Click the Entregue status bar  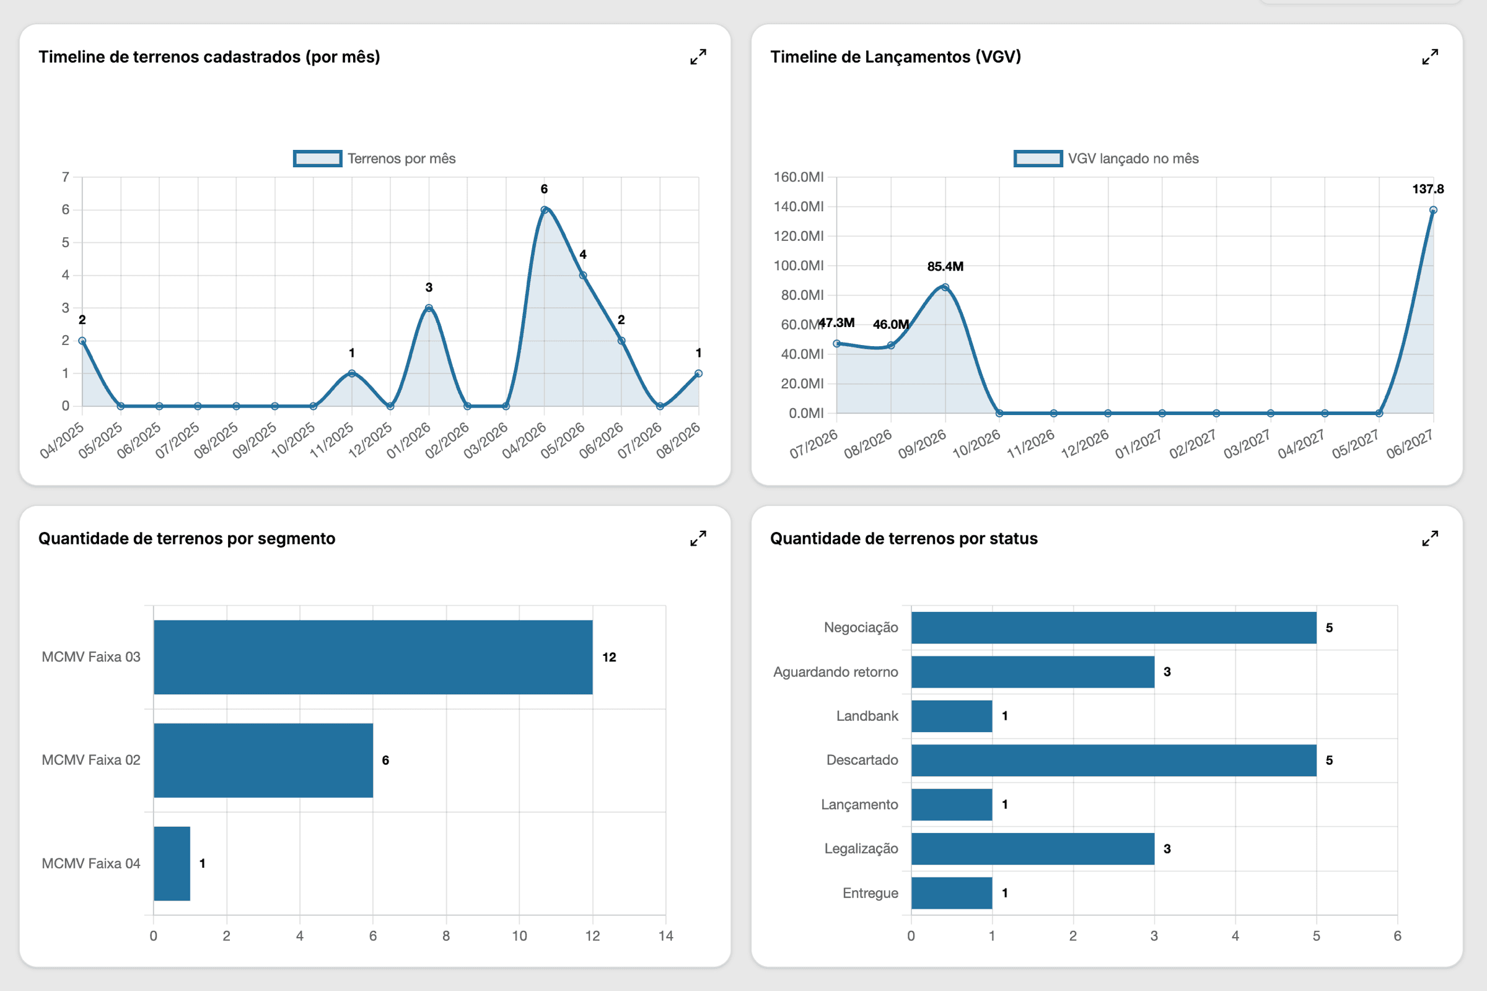[952, 893]
